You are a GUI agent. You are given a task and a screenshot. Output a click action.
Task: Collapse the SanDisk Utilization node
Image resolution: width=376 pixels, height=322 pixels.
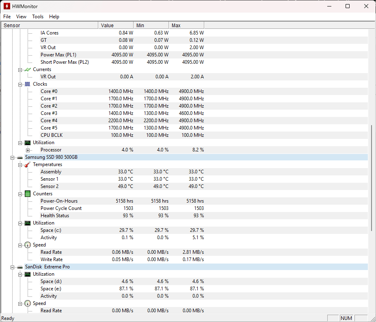[x=20, y=275]
